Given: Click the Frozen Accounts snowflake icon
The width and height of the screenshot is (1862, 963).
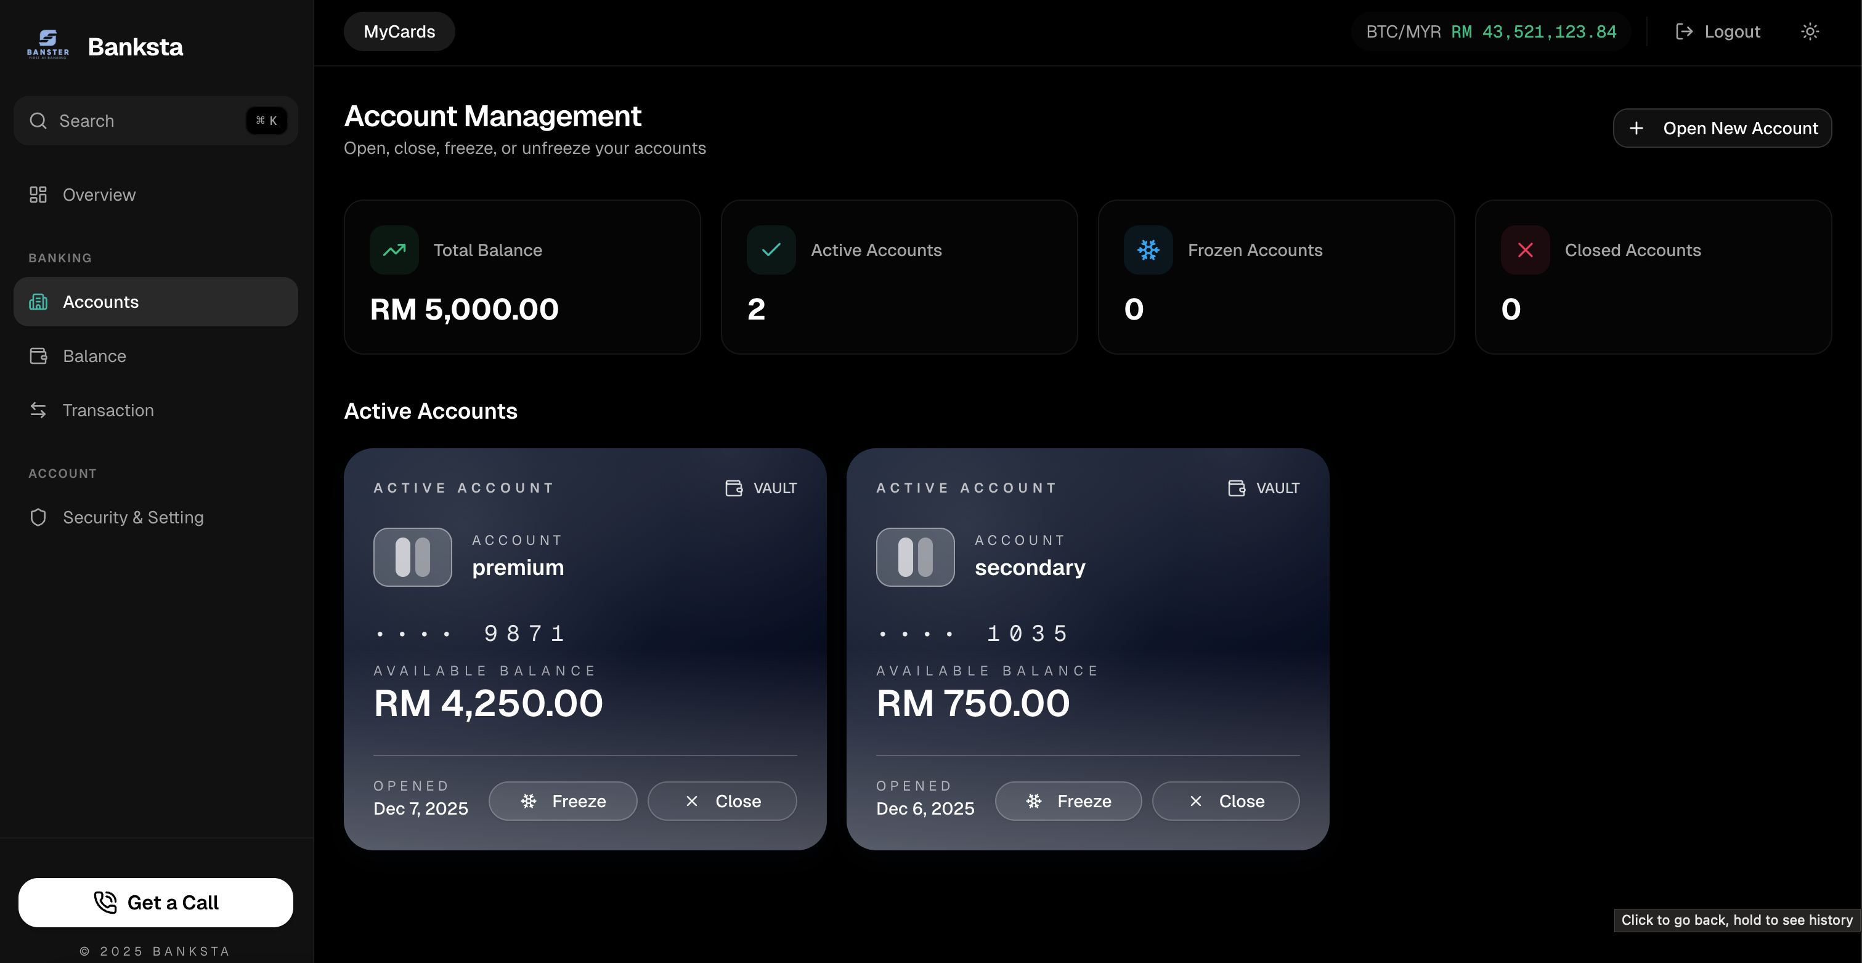Looking at the screenshot, I should pyautogui.click(x=1148, y=250).
